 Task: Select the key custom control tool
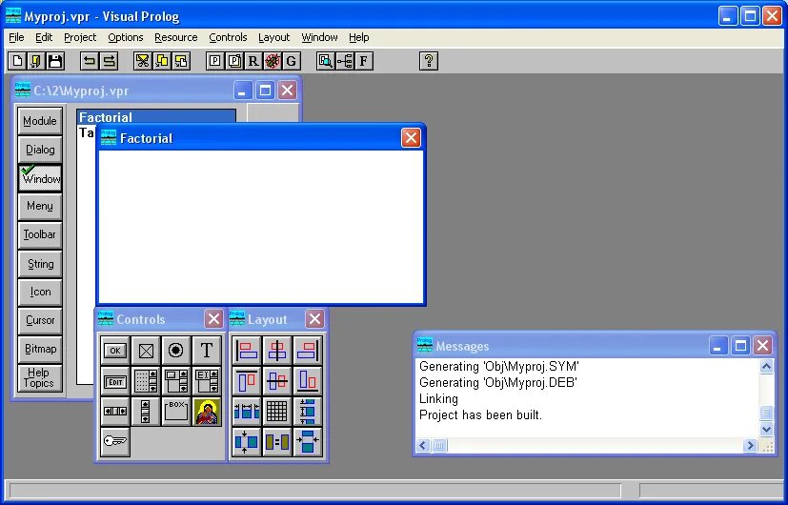[115, 442]
